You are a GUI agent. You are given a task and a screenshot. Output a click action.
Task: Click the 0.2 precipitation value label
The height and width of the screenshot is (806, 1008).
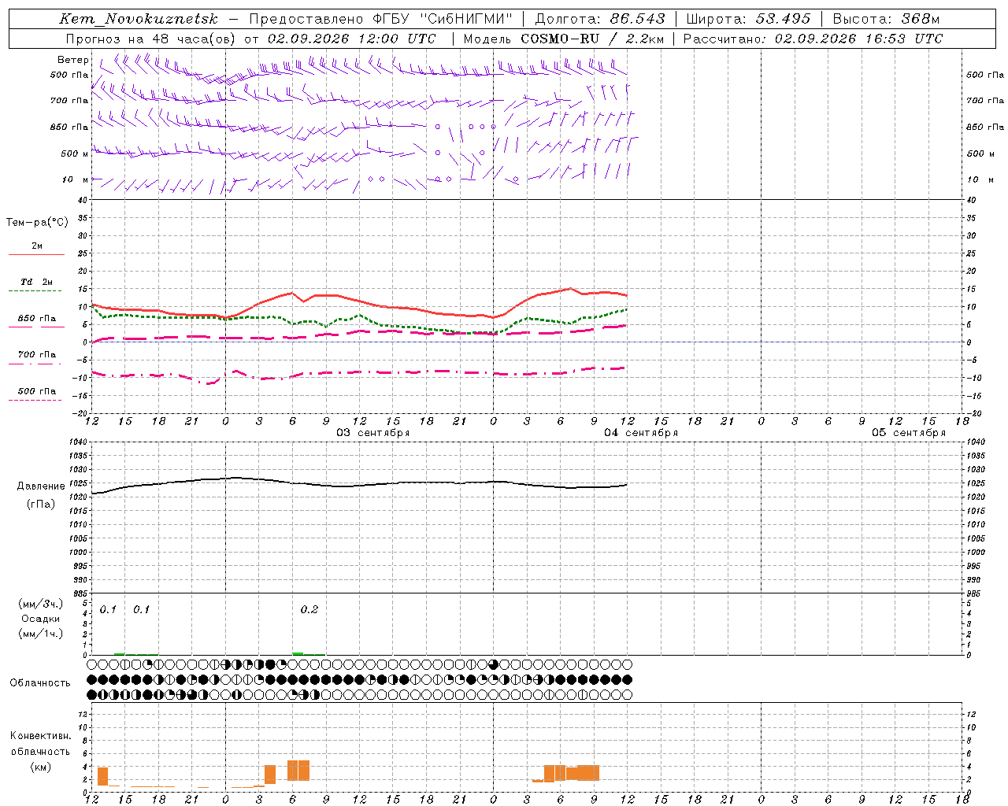[x=309, y=609]
